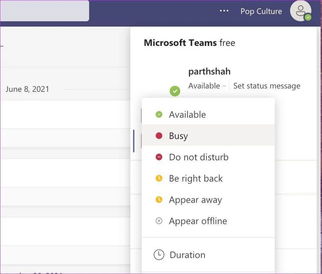Click the yellow clock Appear away icon
Screen dimensions: 322x274
click(159, 199)
